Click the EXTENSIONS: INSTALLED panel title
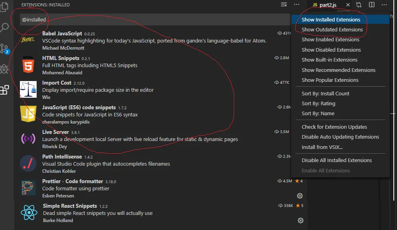The width and height of the screenshot is (397, 230). click(45, 5)
